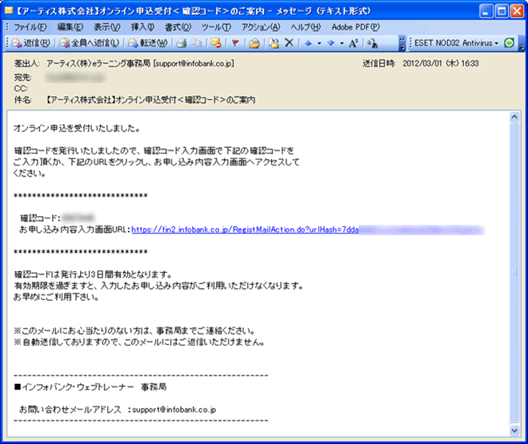Screen dimensions: 528x444
Task: Expand ESET toolbar options chevron
Action: [522, 43]
